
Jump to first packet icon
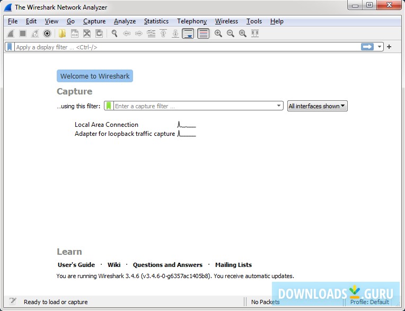163,33
